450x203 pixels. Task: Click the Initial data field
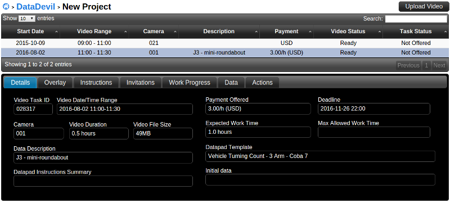point(320,180)
